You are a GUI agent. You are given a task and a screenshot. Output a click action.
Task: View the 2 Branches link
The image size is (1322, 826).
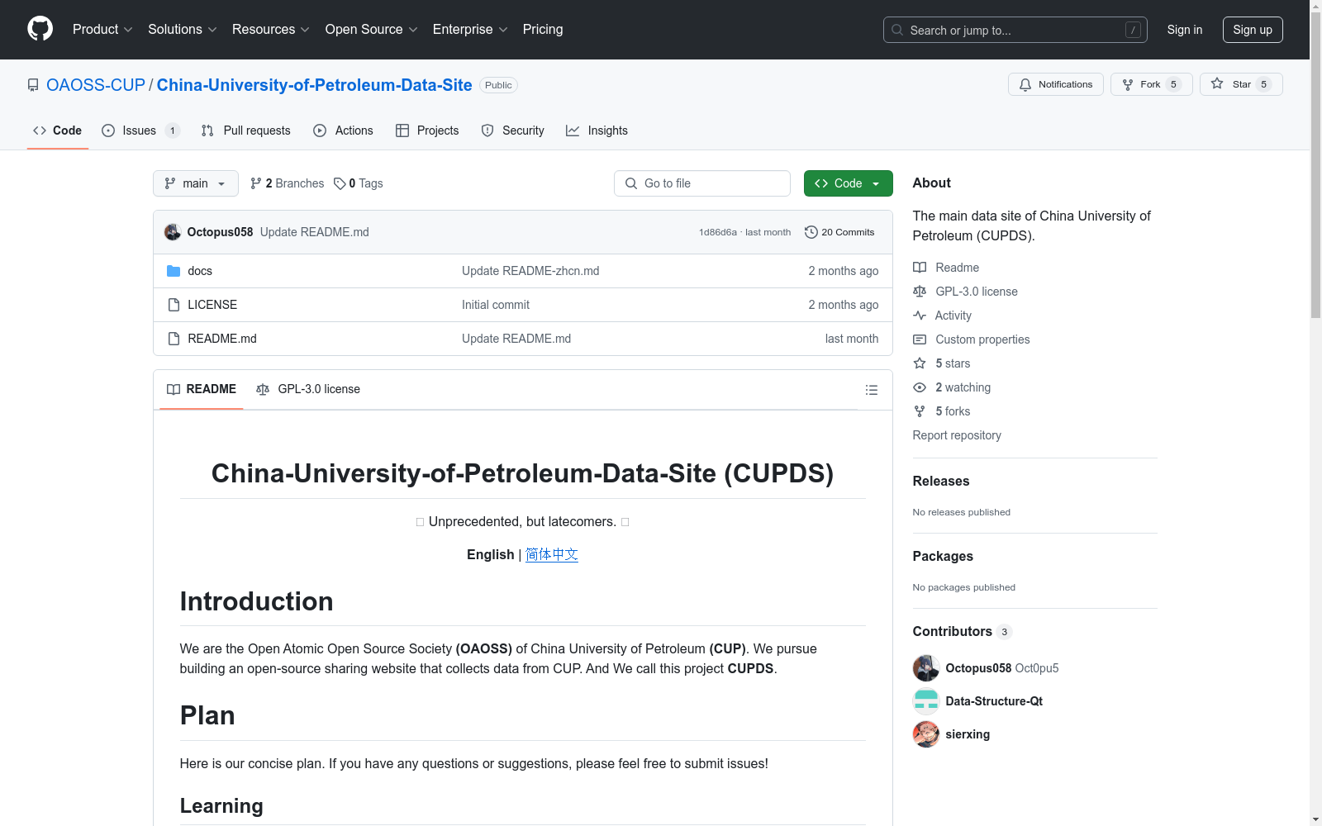[x=288, y=183]
